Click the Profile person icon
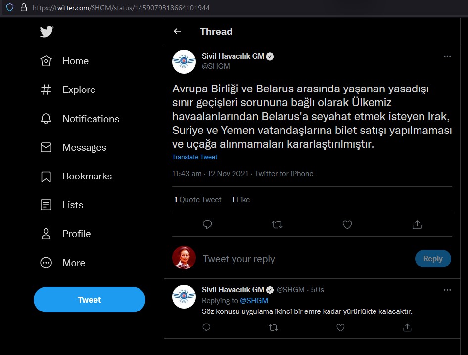The width and height of the screenshot is (468, 355). pyautogui.click(x=46, y=234)
